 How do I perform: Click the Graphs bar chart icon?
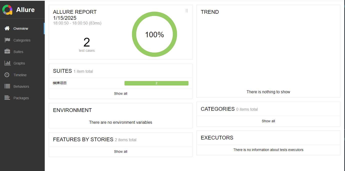click(x=7, y=63)
